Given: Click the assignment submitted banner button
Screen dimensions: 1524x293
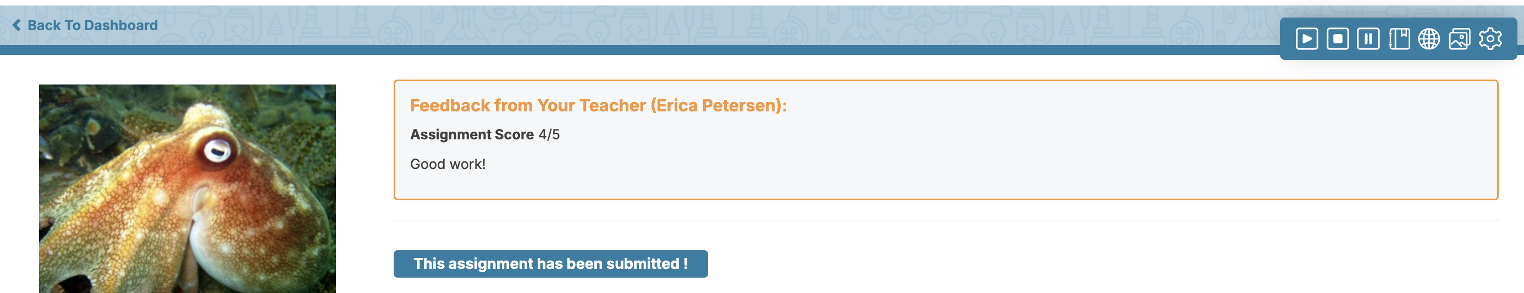Looking at the screenshot, I should point(550,263).
